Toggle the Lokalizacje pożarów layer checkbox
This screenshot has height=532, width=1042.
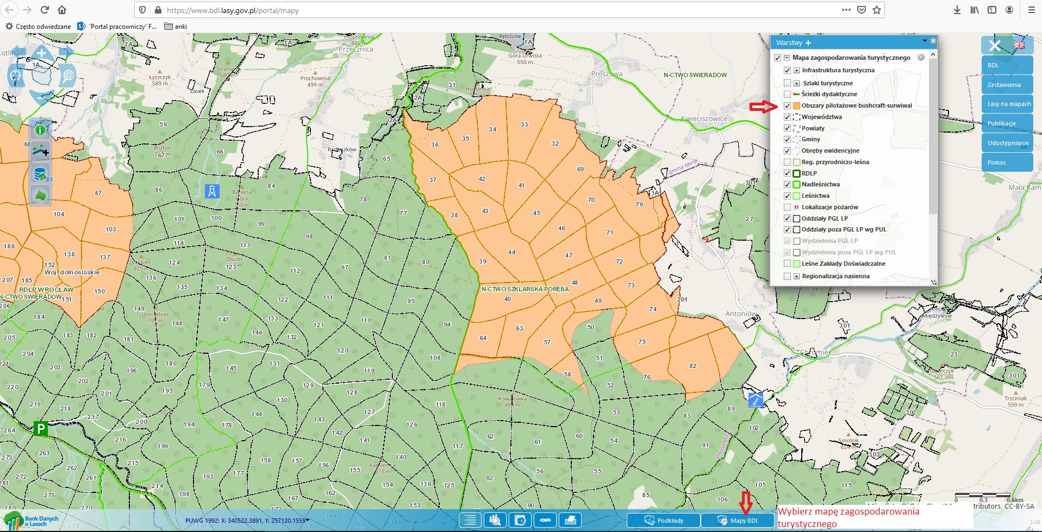pyautogui.click(x=787, y=207)
